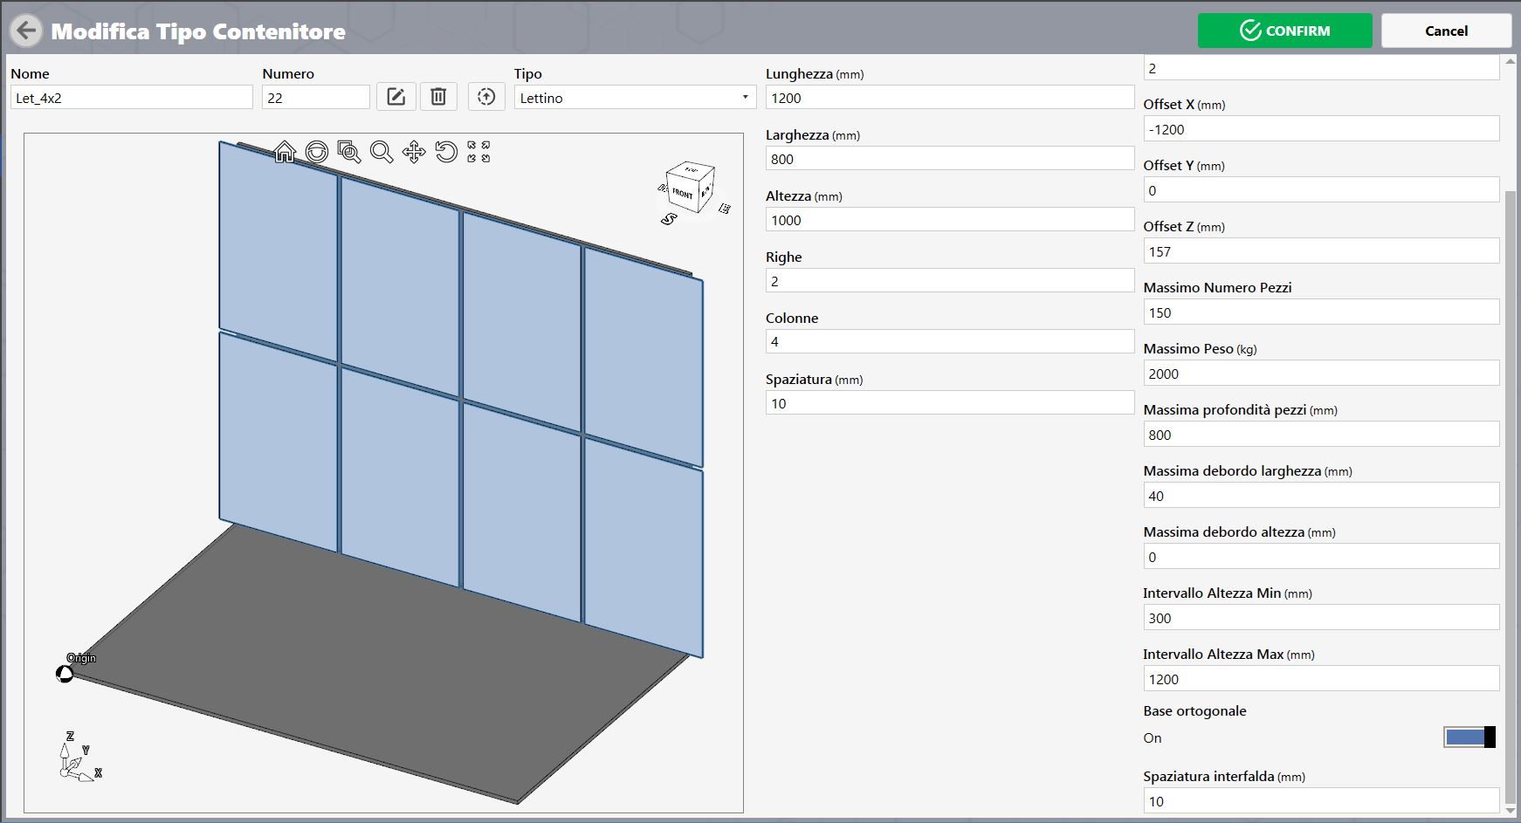Click the edit pencil icon beside Numero

pyautogui.click(x=396, y=97)
